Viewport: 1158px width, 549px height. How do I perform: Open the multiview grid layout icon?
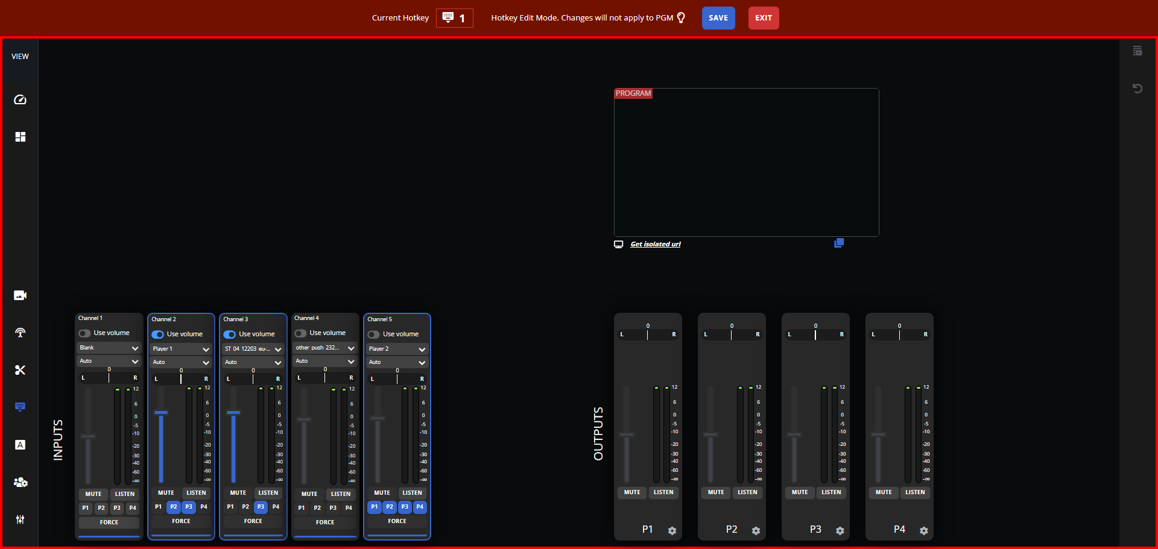[x=20, y=137]
